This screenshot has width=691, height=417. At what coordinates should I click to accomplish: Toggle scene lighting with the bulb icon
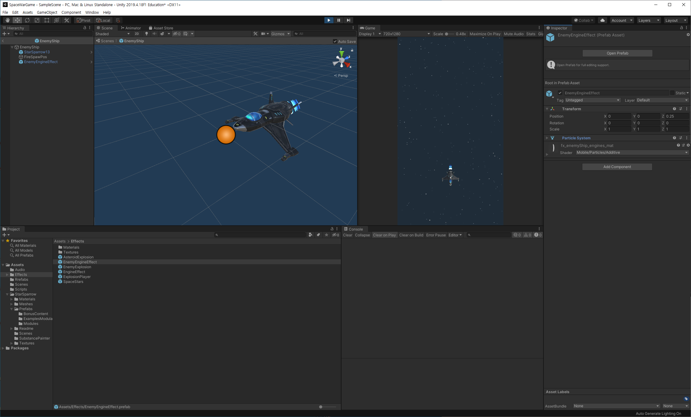point(147,34)
